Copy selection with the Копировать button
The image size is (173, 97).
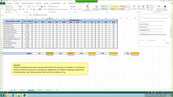(9, 8)
